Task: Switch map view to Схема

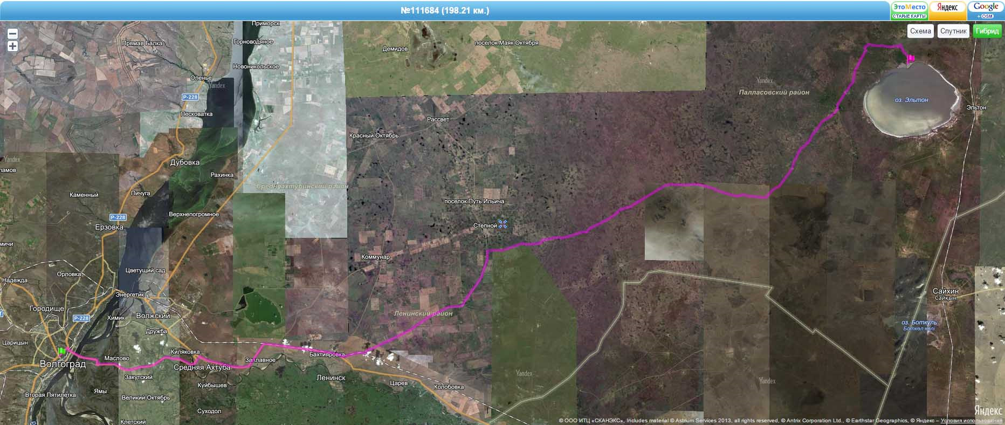Action: tap(920, 31)
